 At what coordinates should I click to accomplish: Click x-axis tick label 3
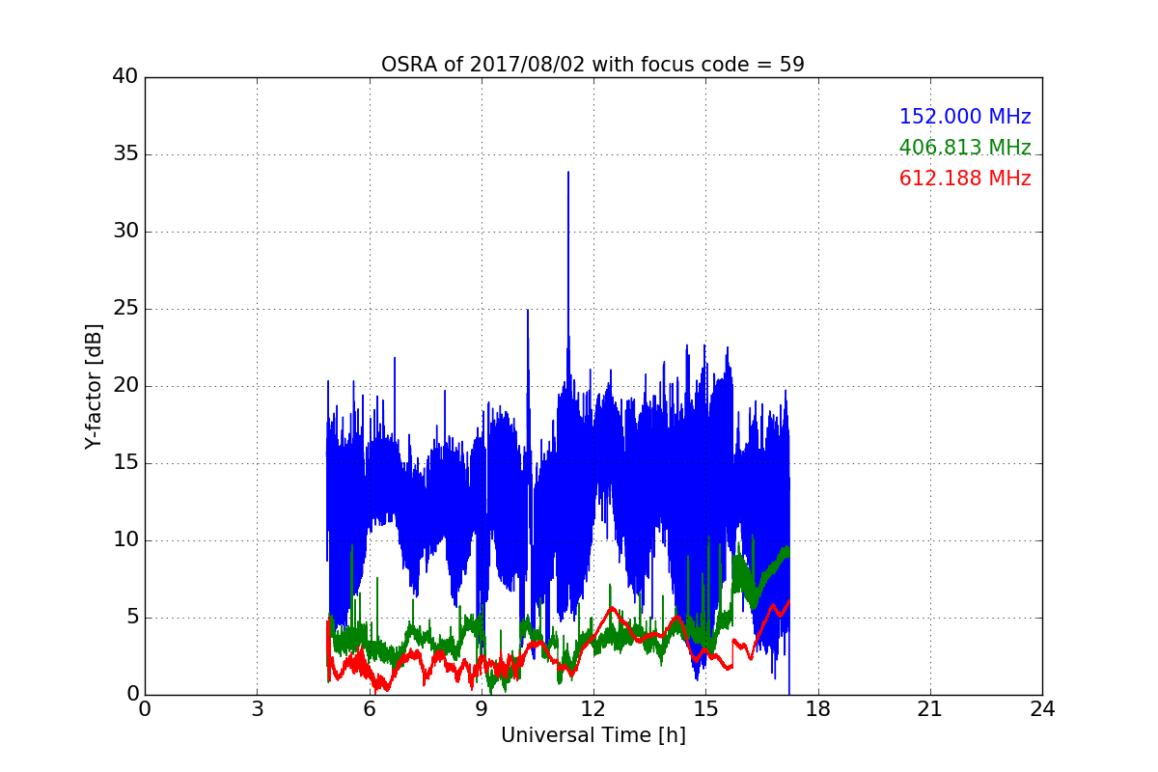point(257,709)
